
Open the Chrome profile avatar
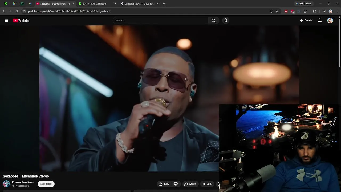[331, 11]
